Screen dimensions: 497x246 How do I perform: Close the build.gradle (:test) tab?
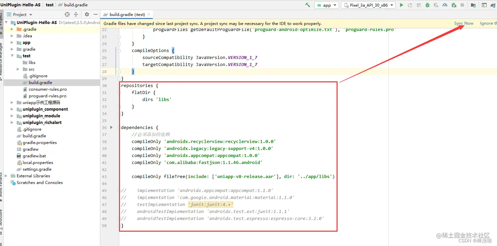tap(149, 14)
